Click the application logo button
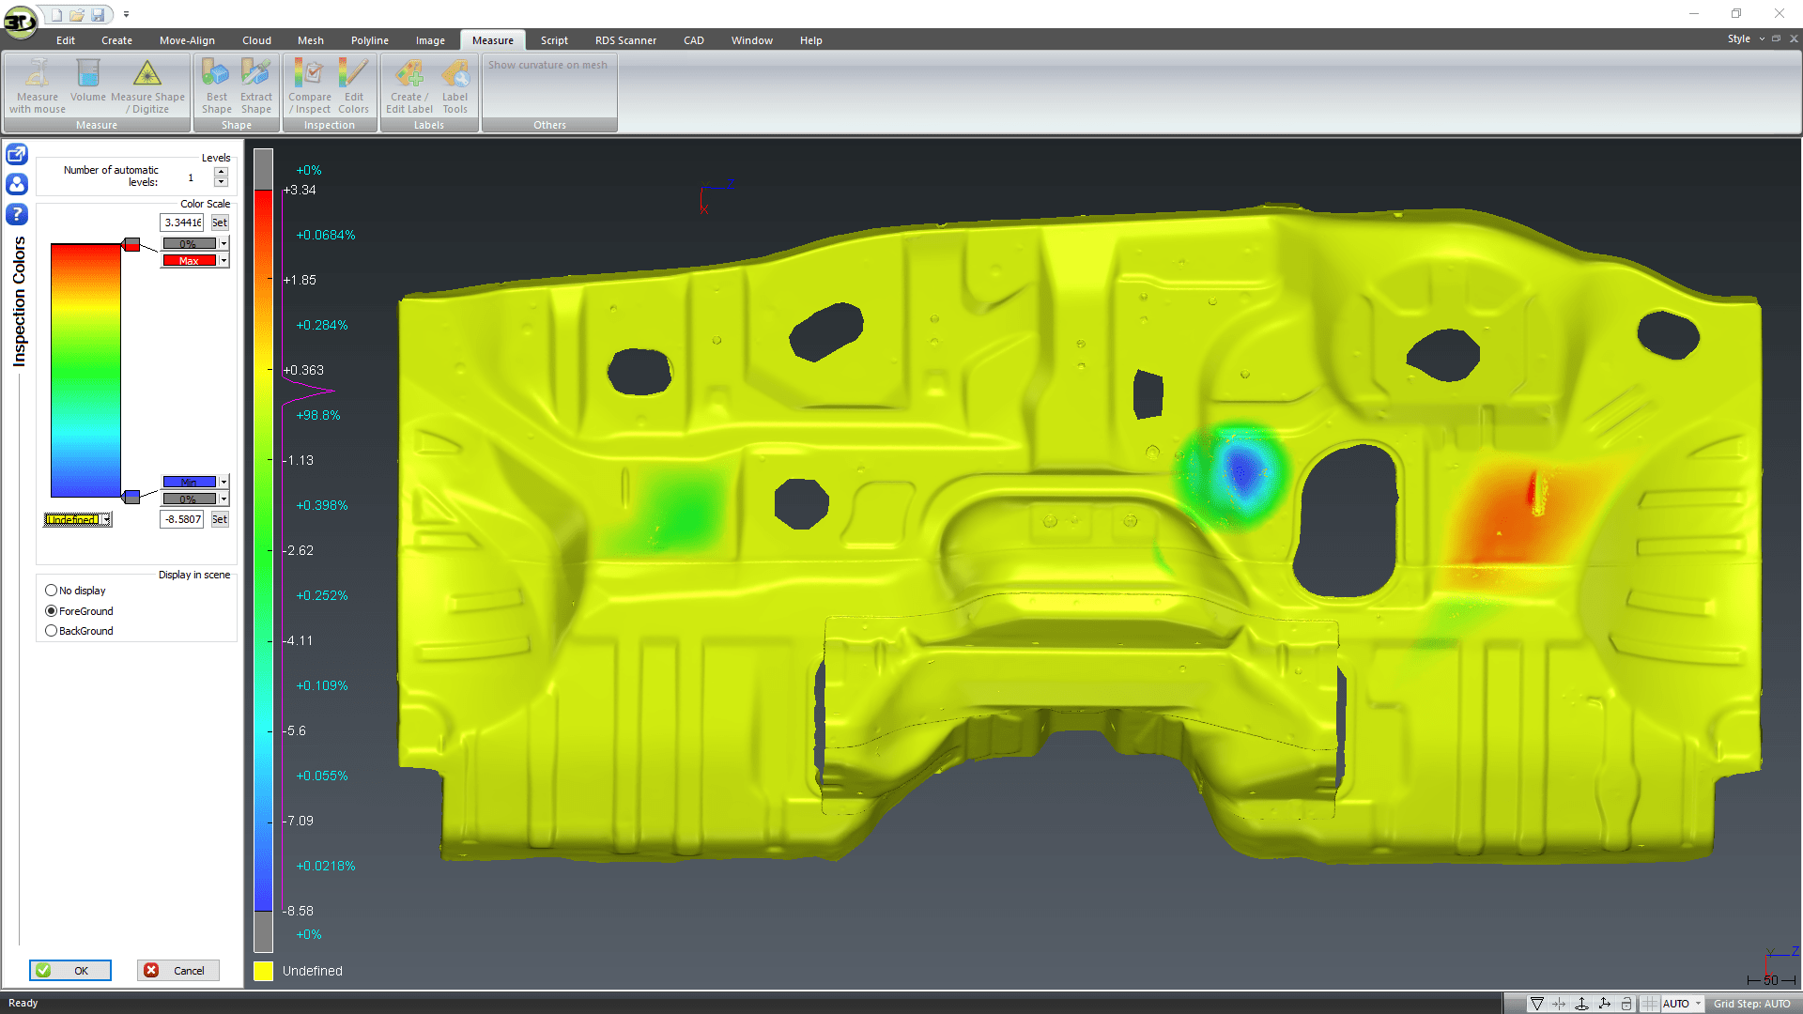The width and height of the screenshot is (1803, 1014). coord(20,21)
